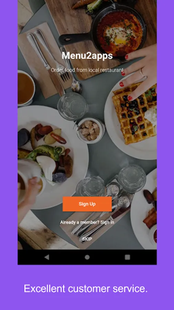Tap the Android home circle icon
This screenshot has width=174, height=310.
pyautogui.click(x=87, y=257)
